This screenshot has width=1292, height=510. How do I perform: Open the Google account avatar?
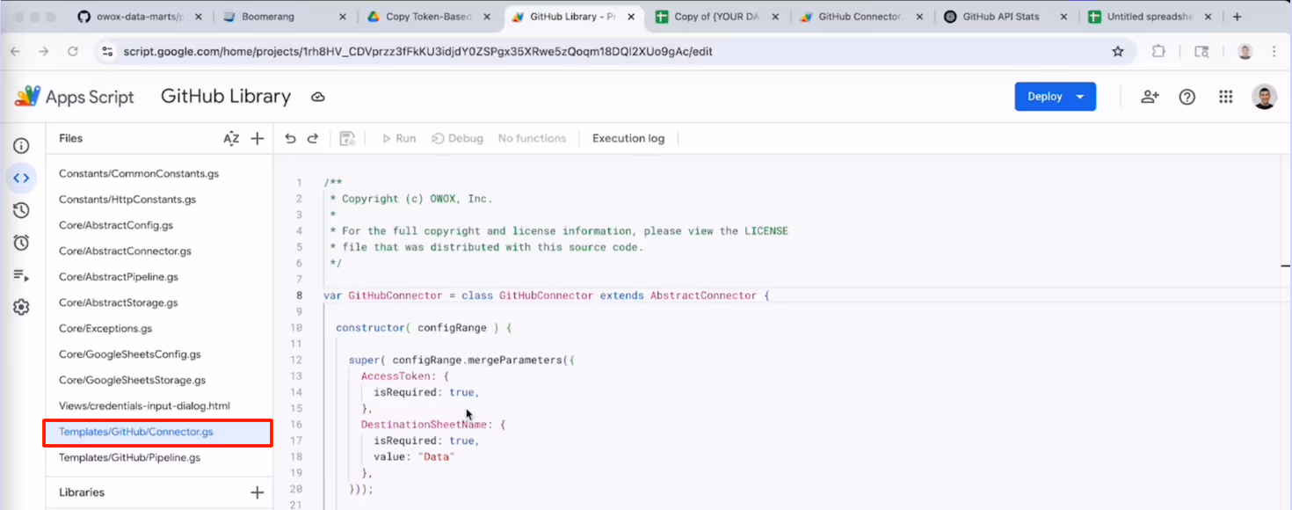click(1264, 97)
